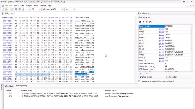The width and height of the screenshot is (195, 109).
Task: Click the go to link for LEB128
Action: 161,58
